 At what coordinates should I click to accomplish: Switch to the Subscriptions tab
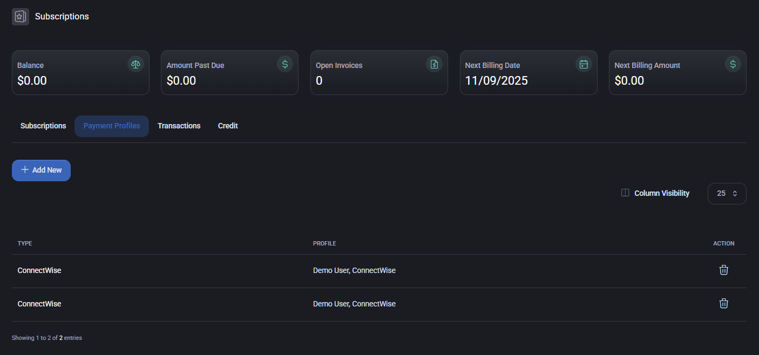(43, 126)
